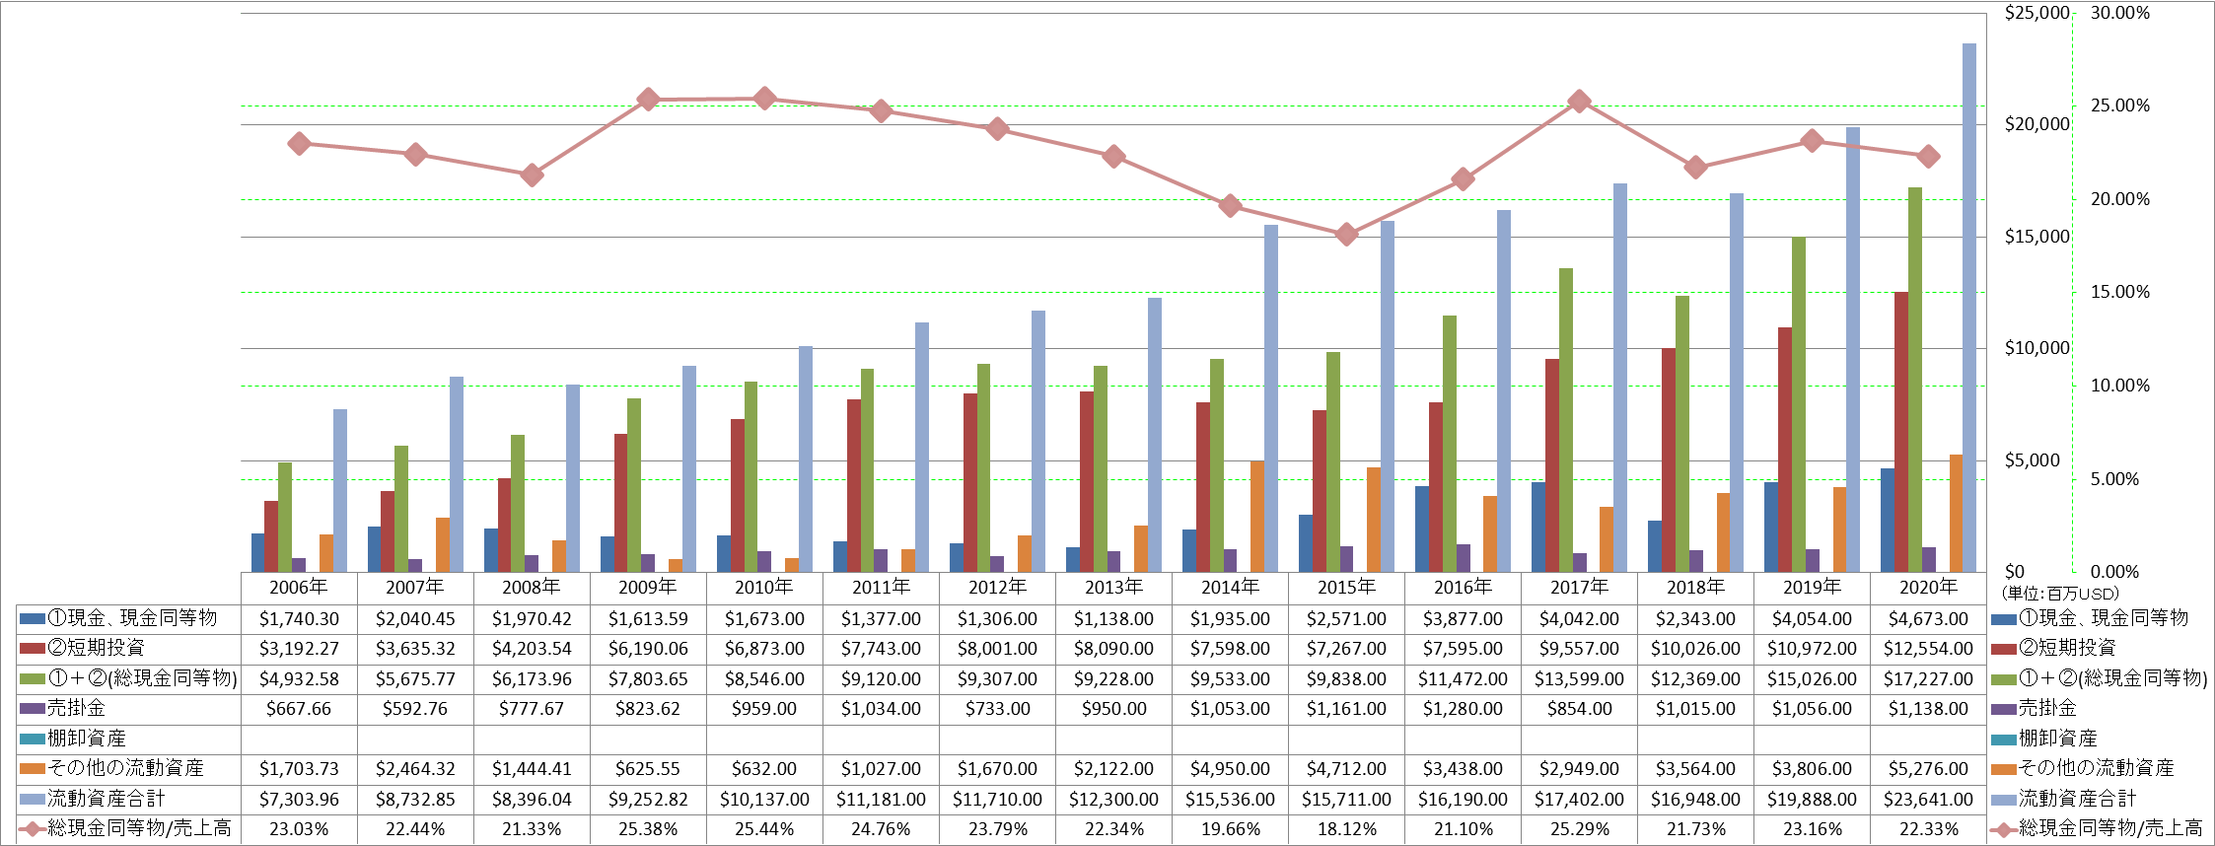Viewport: 2215px width, 846px height.
Task: Click the $25,000 axis label
Action: (x=2037, y=13)
